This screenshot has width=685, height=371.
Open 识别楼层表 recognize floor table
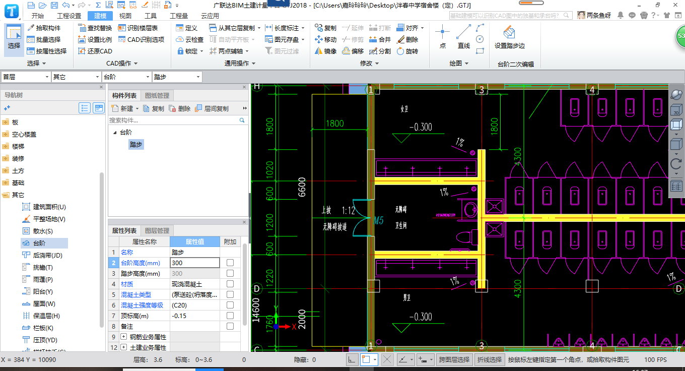coord(138,28)
